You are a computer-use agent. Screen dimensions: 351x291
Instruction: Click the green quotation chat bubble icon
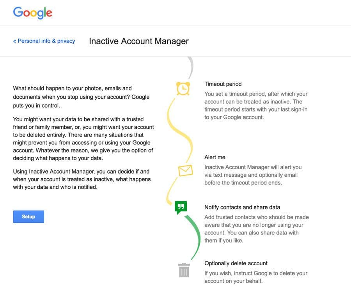pos(181,208)
